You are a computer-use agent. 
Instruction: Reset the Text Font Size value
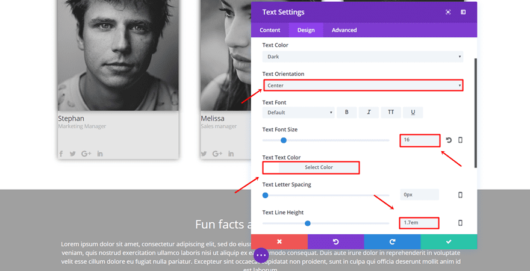(x=449, y=140)
